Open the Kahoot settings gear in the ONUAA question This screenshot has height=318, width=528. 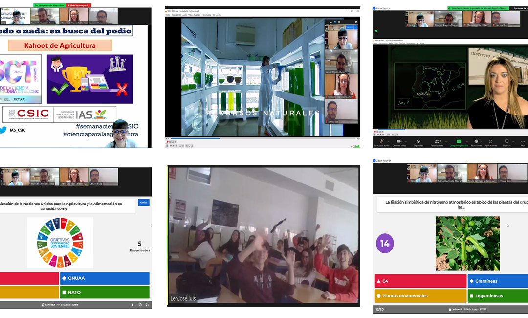tap(140, 305)
